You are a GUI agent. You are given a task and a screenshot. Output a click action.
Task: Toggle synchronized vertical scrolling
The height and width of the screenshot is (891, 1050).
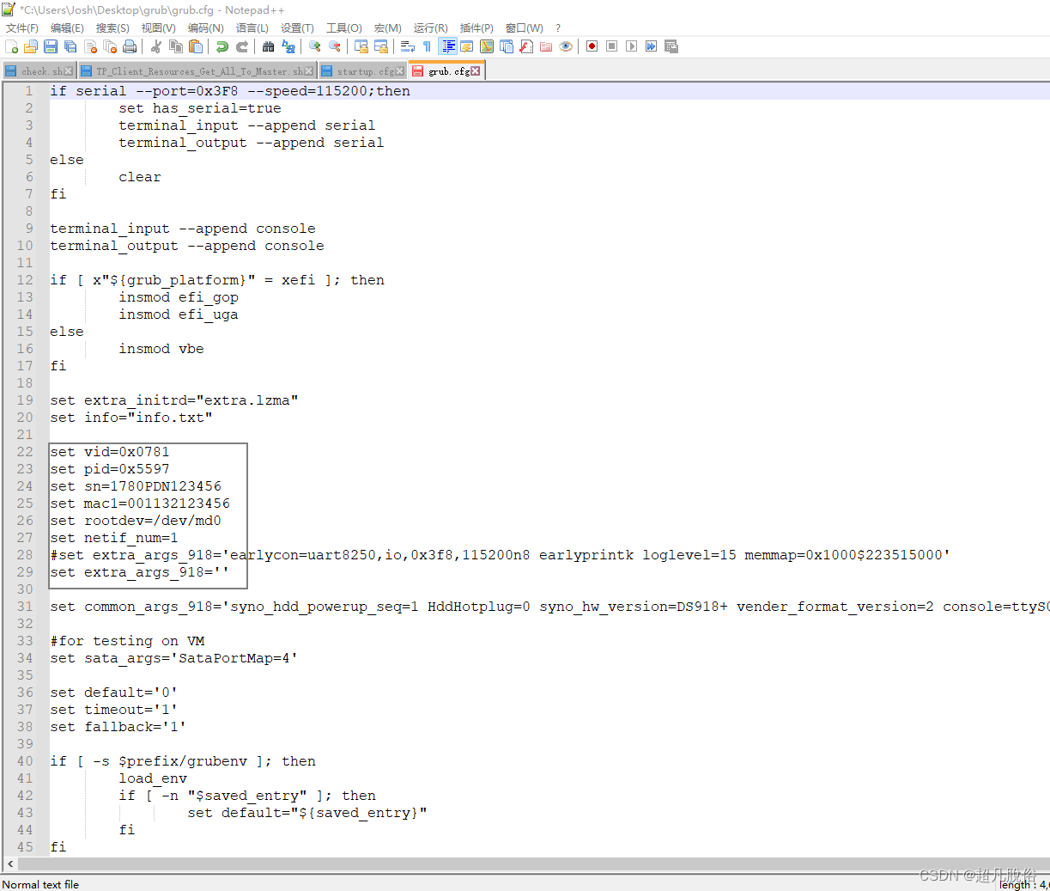click(361, 46)
